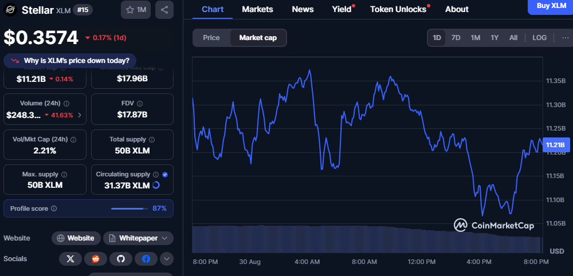573x276 pixels.
Task: Open the News tab
Action: (x=303, y=9)
